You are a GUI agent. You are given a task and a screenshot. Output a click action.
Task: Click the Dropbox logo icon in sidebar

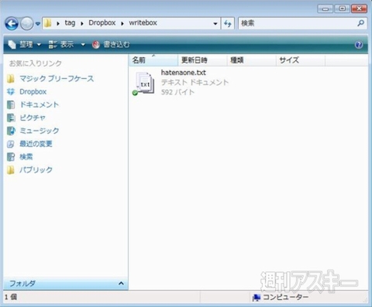point(11,92)
